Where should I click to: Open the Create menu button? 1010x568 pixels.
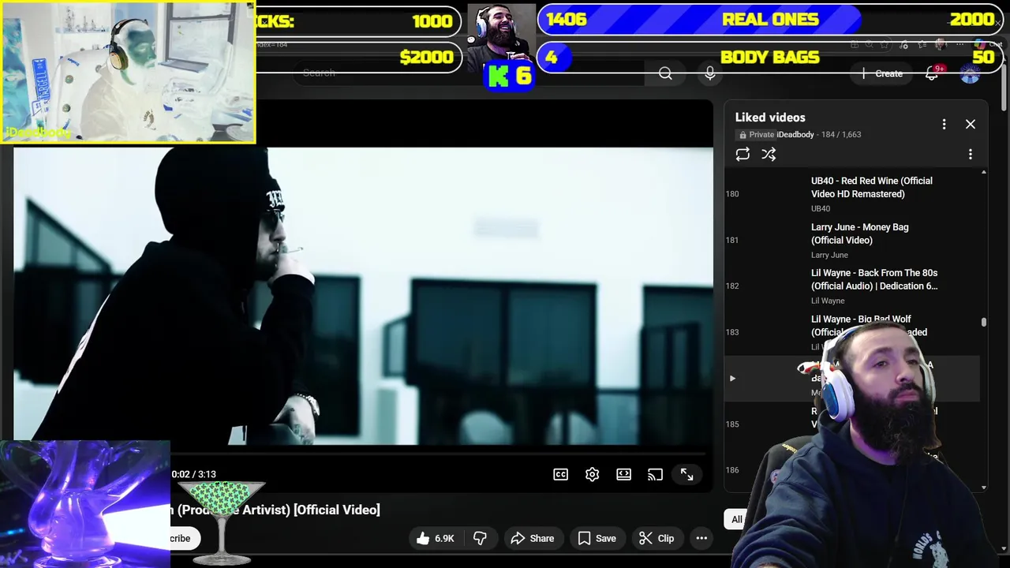pos(883,73)
